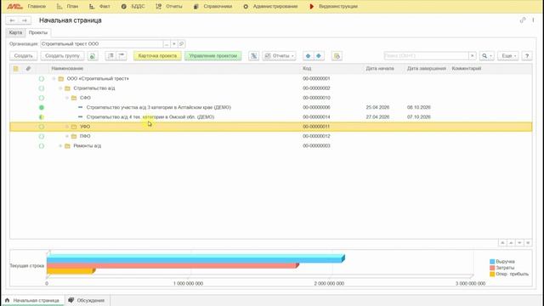The width and height of the screenshot is (544, 306).
Task: Open the Обсуждения bottom tab
Action: (87, 300)
